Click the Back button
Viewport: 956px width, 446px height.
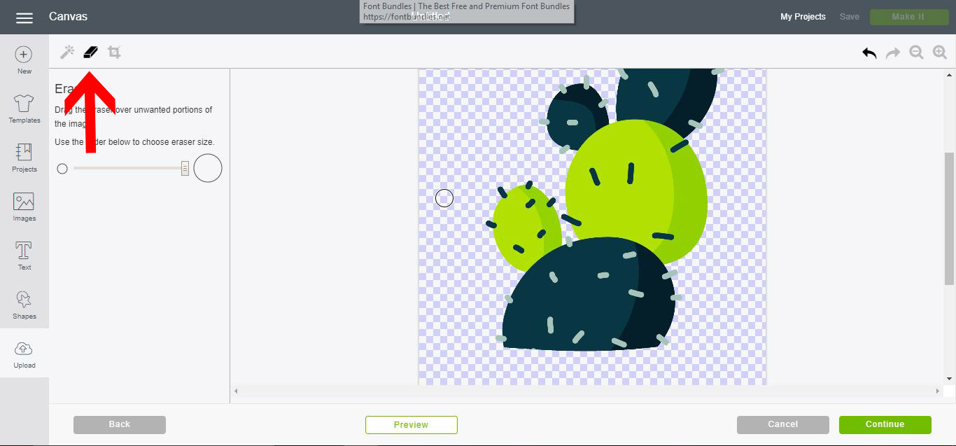coord(120,424)
